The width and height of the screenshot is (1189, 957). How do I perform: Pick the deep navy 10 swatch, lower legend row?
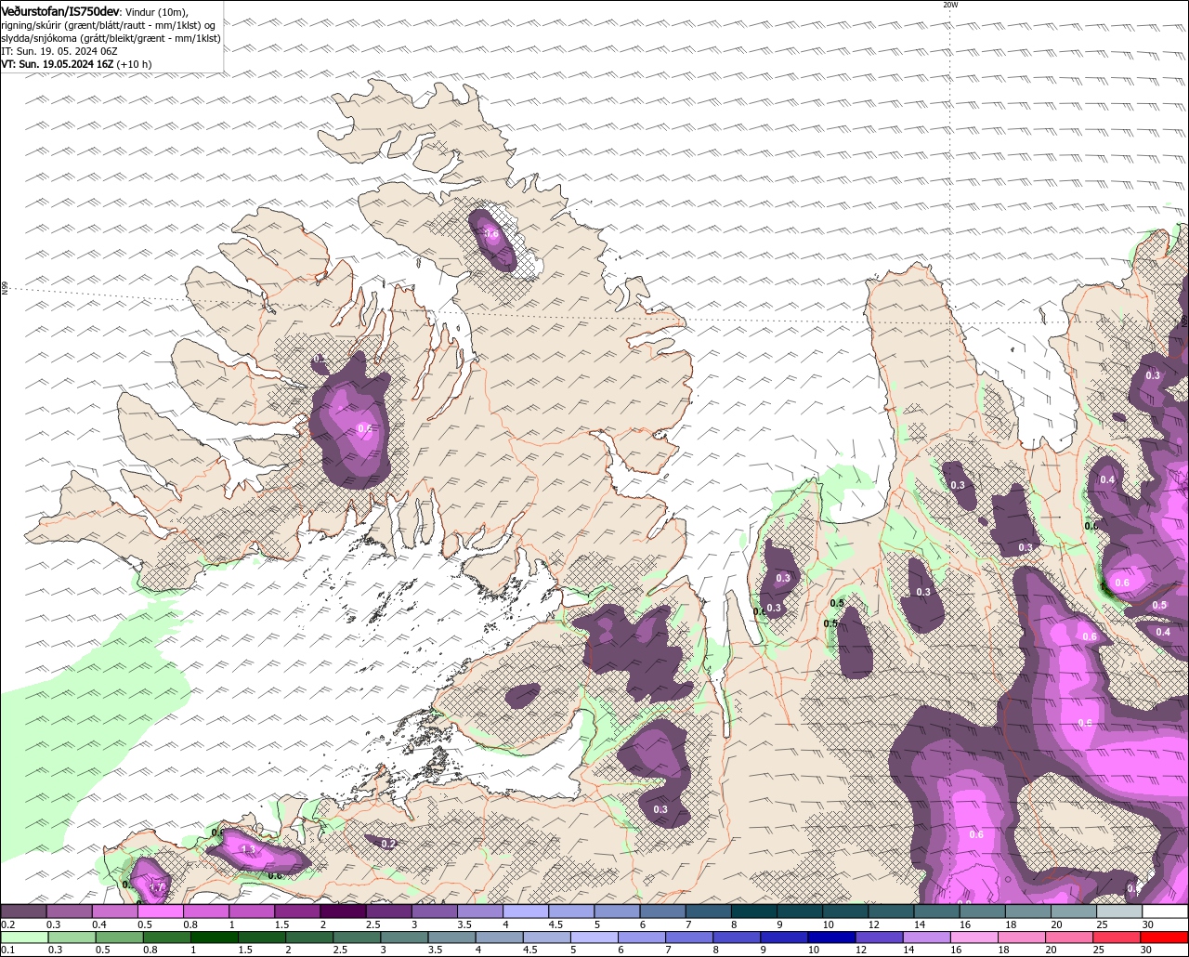[x=832, y=937]
